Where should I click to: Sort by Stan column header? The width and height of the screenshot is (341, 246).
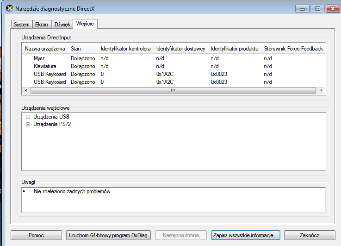click(x=83, y=49)
